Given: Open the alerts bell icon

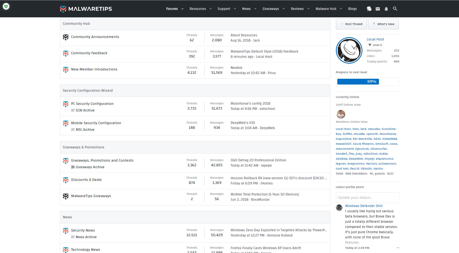Looking at the screenshot, I should pos(386,9).
